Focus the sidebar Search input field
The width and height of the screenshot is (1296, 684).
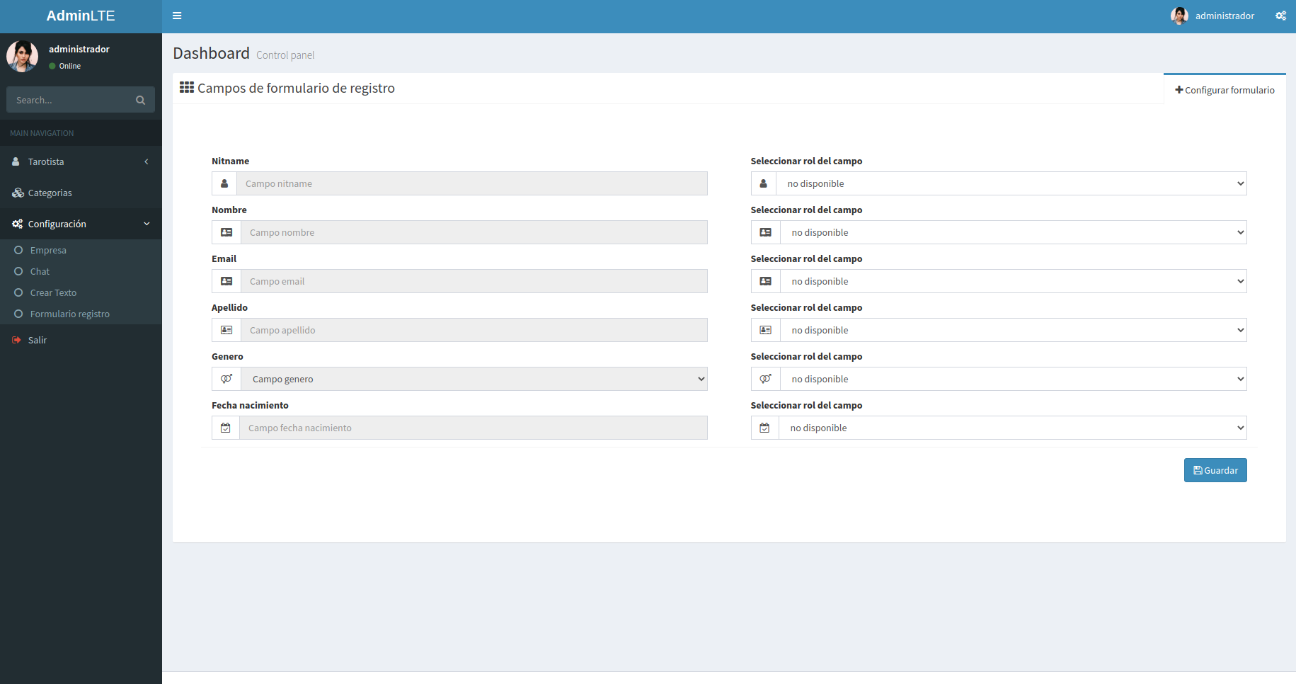(x=69, y=100)
